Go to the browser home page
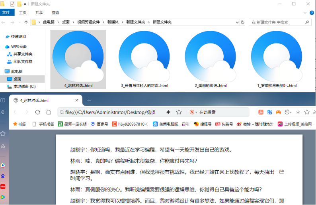 click(49, 112)
